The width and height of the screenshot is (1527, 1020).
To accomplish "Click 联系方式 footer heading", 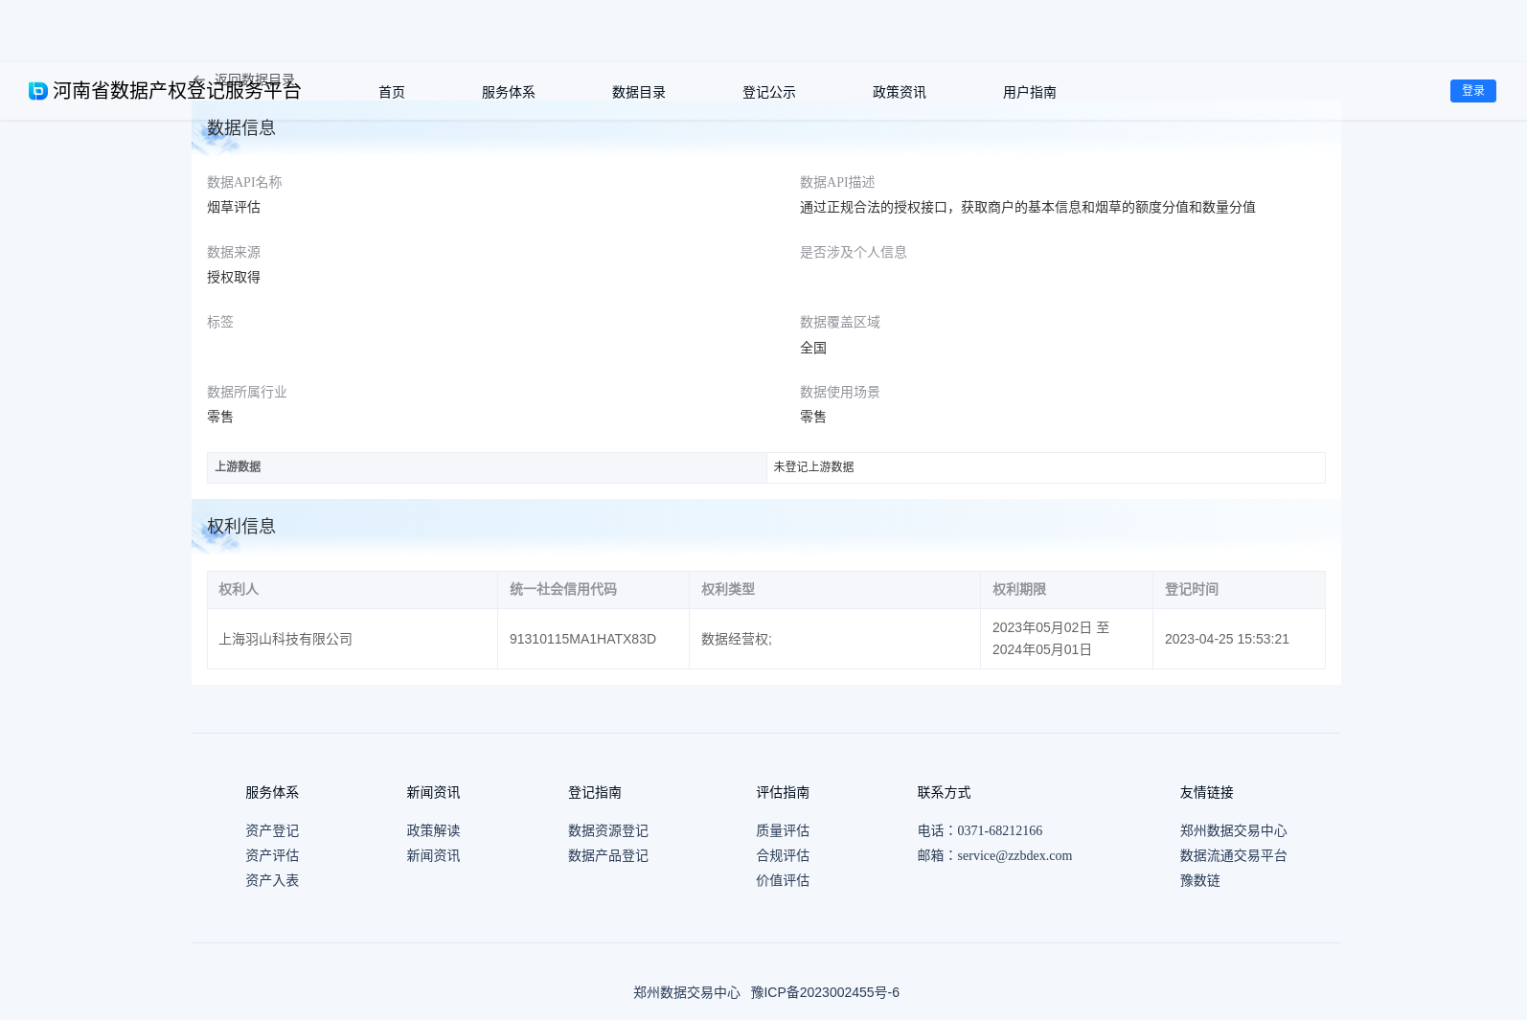I will tap(944, 792).
